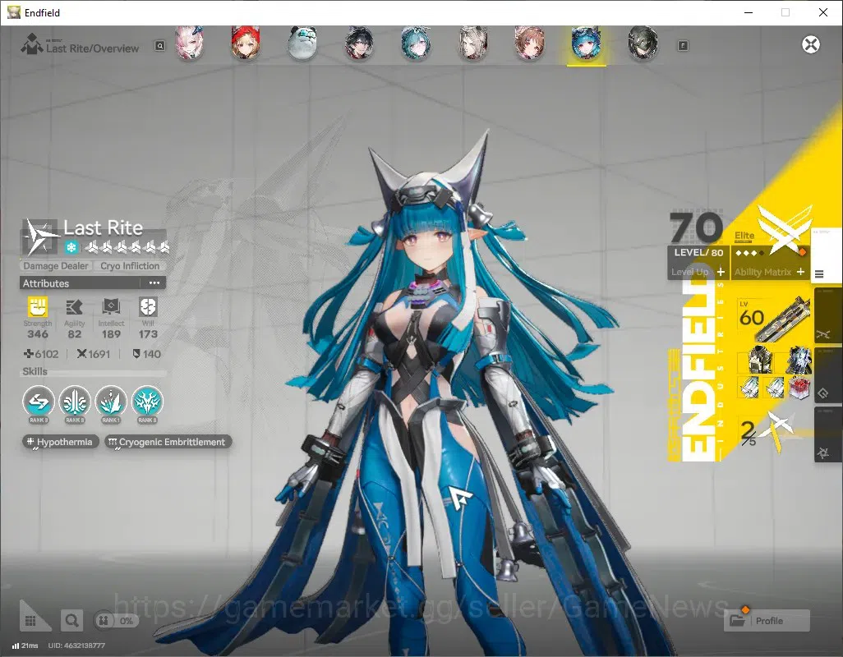Select the teal-haired operator portrait

coord(416,44)
